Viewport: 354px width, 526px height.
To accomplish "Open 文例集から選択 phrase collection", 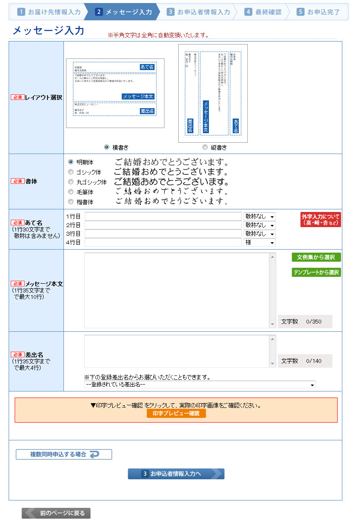I will (316, 257).
